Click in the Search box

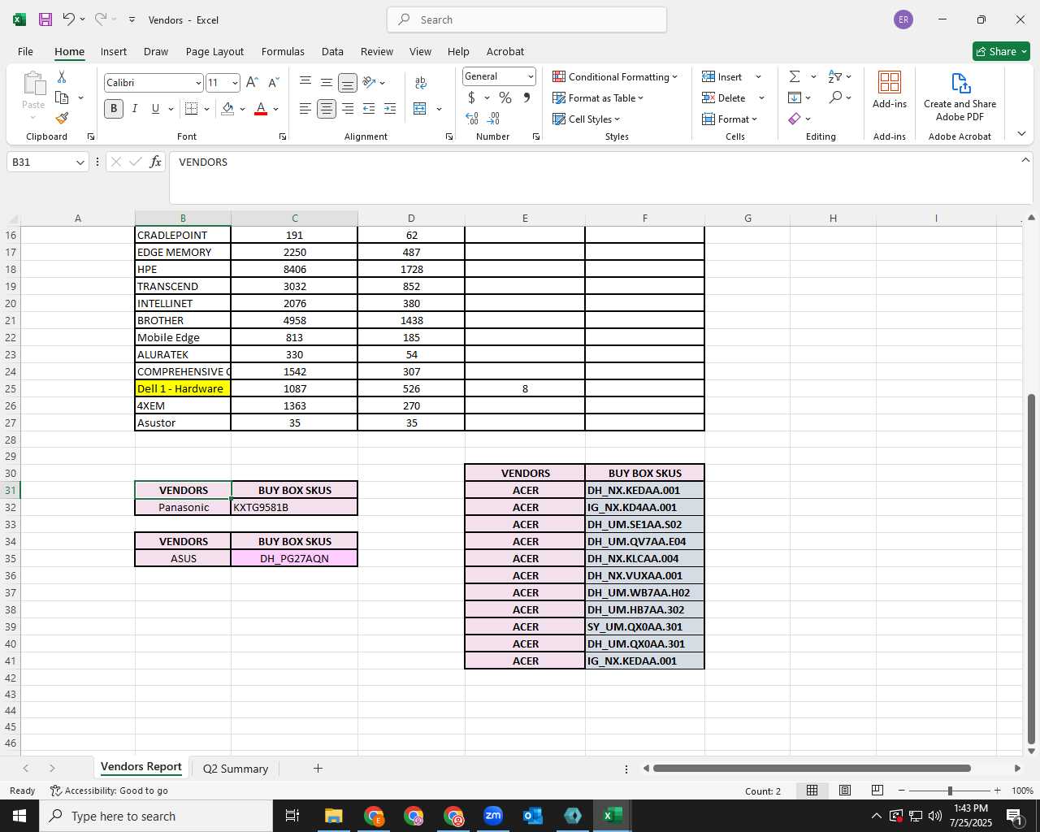pos(526,19)
